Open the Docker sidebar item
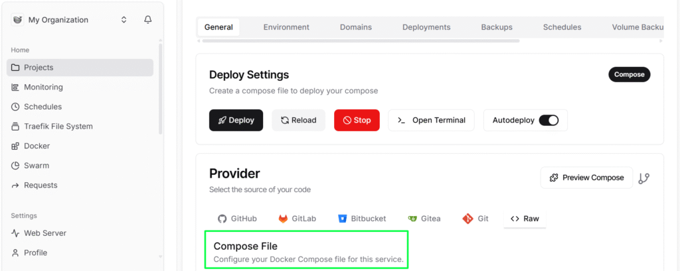This screenshot has height=271, width=680. (37, 146)
